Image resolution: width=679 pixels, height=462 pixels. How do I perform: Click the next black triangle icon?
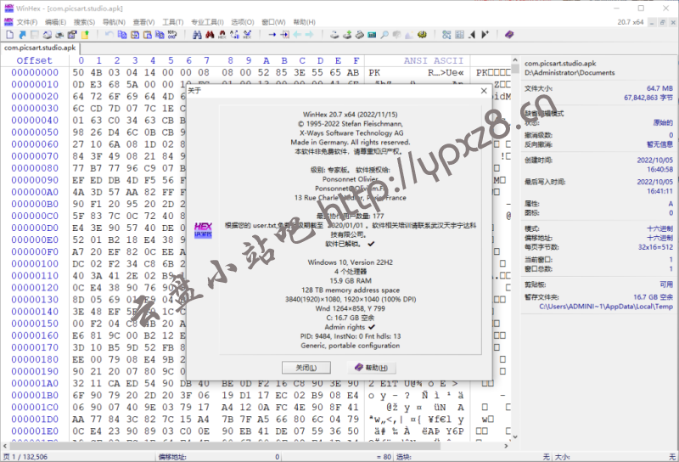(x=485, y=35)
